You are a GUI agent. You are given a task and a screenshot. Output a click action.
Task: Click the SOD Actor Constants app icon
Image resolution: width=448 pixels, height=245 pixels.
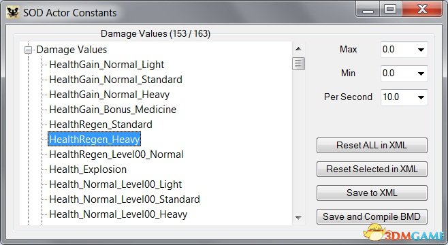(12, 13)
